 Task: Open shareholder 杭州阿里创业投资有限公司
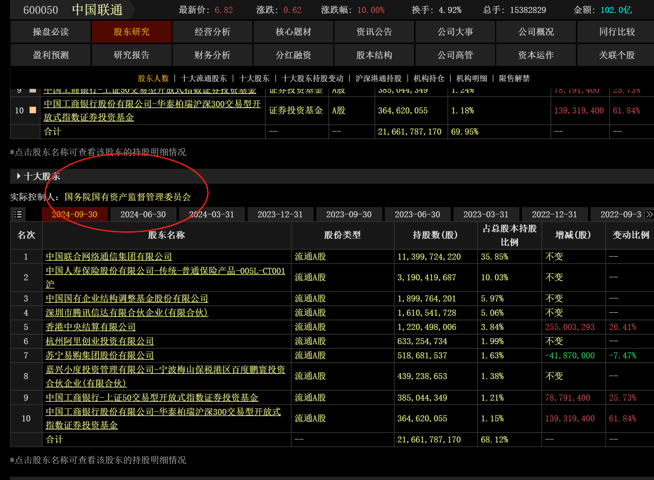(100, 341)
